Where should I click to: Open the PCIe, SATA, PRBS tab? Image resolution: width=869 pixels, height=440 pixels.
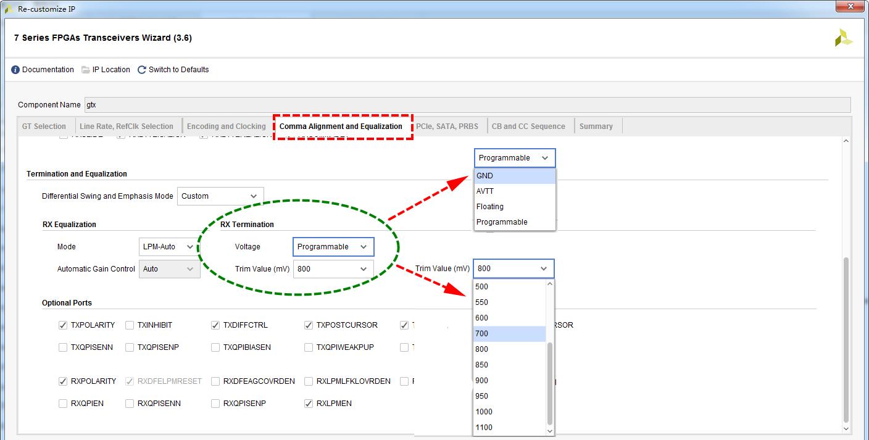point(447,127)
